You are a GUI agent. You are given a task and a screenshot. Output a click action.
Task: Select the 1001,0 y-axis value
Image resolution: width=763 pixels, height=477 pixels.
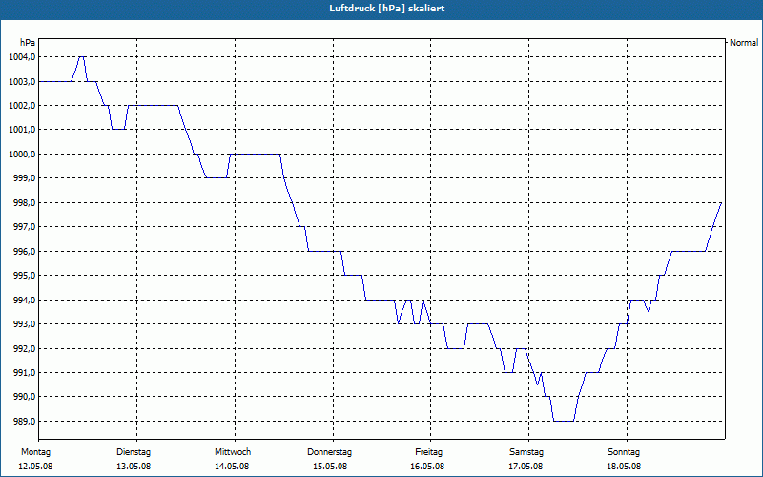coord(22,130)
